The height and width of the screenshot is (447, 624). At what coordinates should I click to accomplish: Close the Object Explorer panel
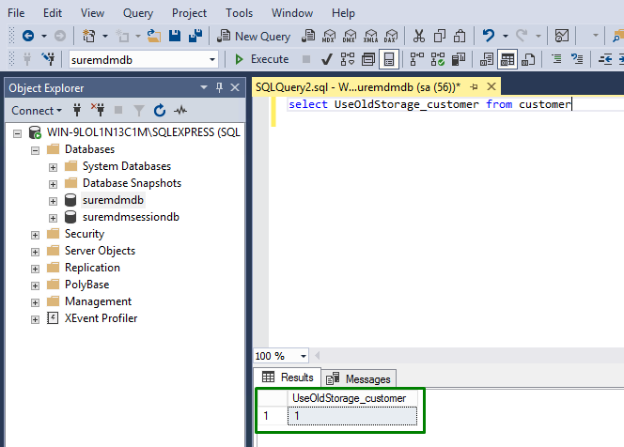point(235,87)
